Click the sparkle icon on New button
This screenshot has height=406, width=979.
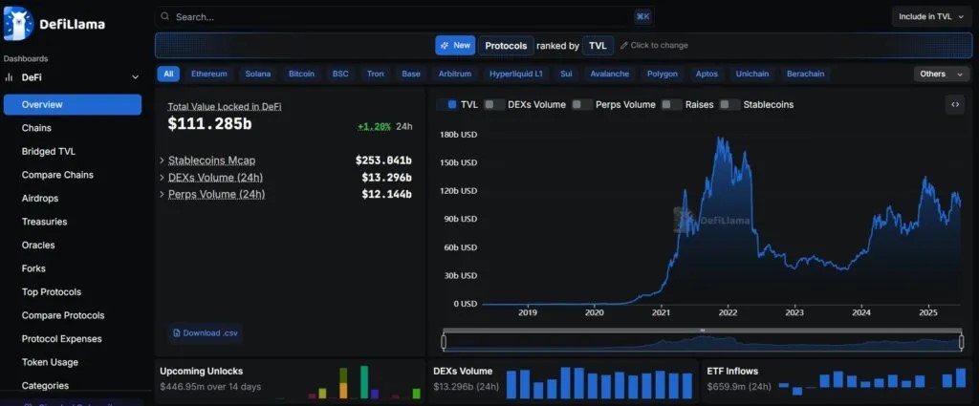pyautogui.click(x=445, y=46)
